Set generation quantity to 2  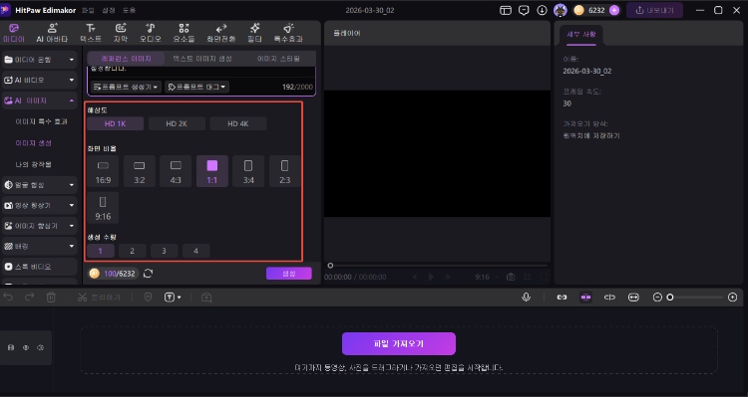(x=132, y=251)
